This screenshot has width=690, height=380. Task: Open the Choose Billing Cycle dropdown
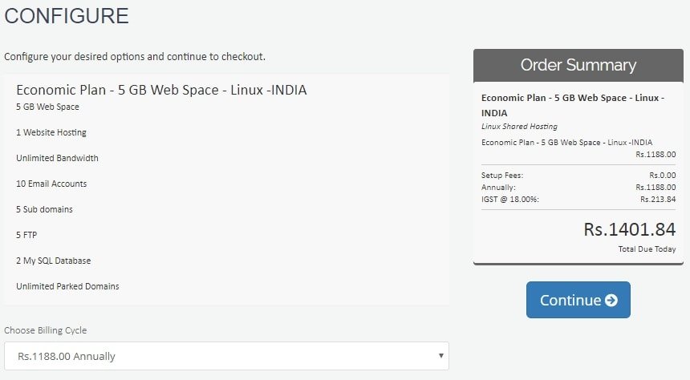click(226, 356)
